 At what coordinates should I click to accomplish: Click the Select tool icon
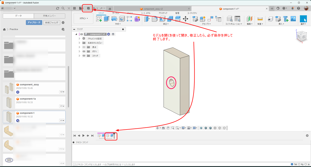click(303, 19)
